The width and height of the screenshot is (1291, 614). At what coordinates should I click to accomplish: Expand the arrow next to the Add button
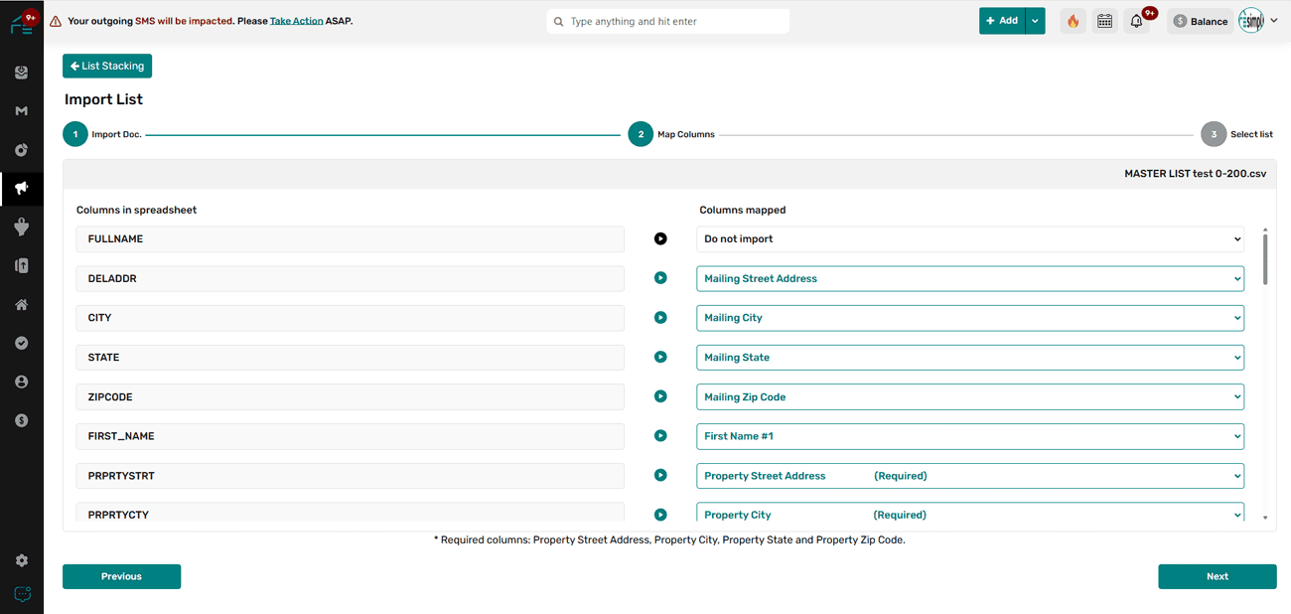[x=1035, y=21]
